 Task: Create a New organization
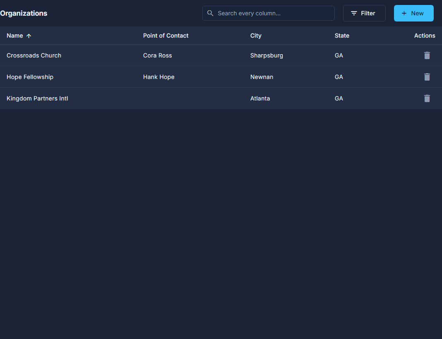pyautogui.click(x=413, y=13)
